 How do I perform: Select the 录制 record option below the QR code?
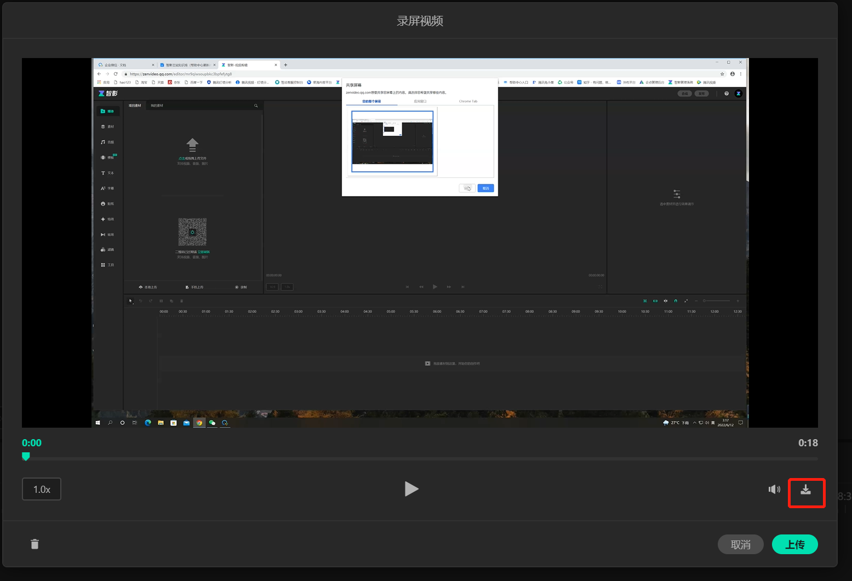pyautogui.click(x=241, y=287)
